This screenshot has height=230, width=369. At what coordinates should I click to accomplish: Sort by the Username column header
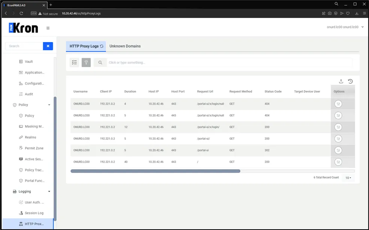(x=81, y=91)
